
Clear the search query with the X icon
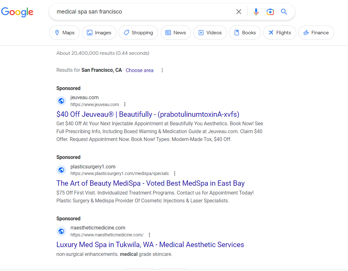[239, 12]
